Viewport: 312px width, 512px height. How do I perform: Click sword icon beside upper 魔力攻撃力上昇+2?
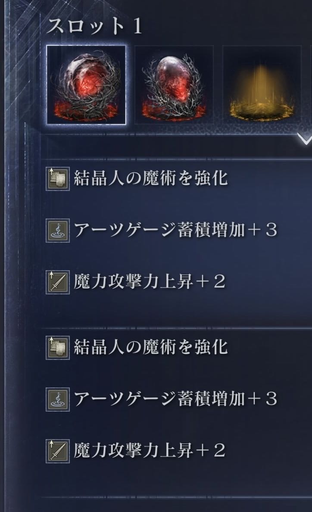(58, 282)
